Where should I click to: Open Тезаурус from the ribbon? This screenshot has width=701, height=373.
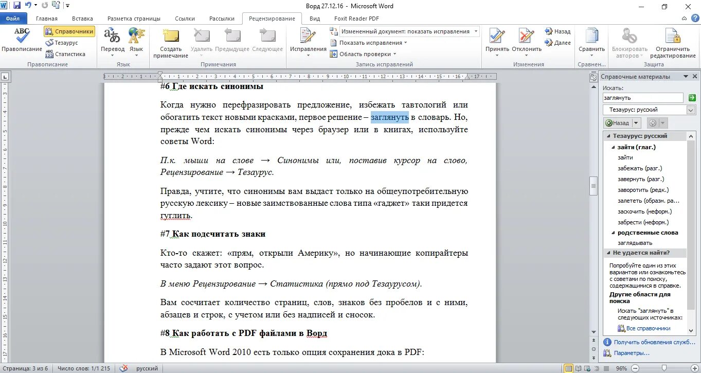(x=62, y=43)
